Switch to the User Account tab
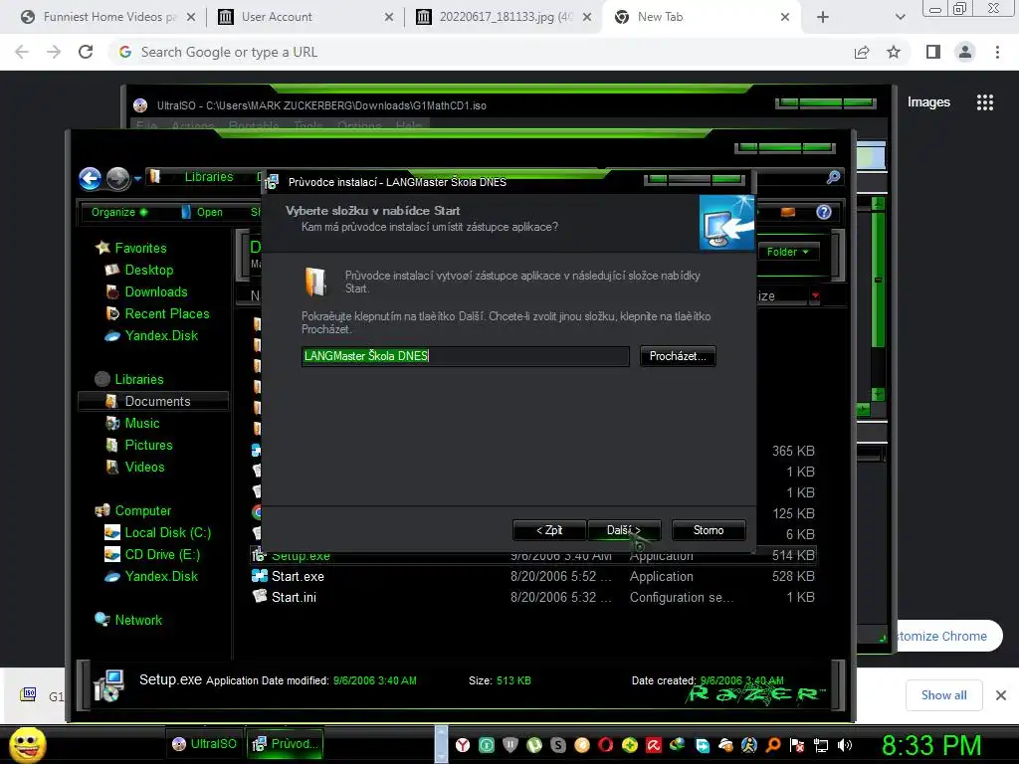 (x=306, y=17)
